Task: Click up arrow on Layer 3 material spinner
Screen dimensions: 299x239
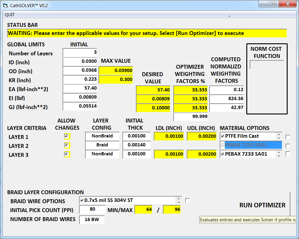Action: click(279, 152)
